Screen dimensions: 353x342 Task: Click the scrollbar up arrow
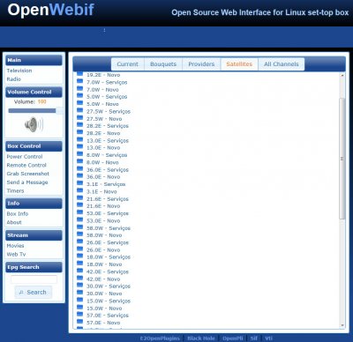(342, 76)
